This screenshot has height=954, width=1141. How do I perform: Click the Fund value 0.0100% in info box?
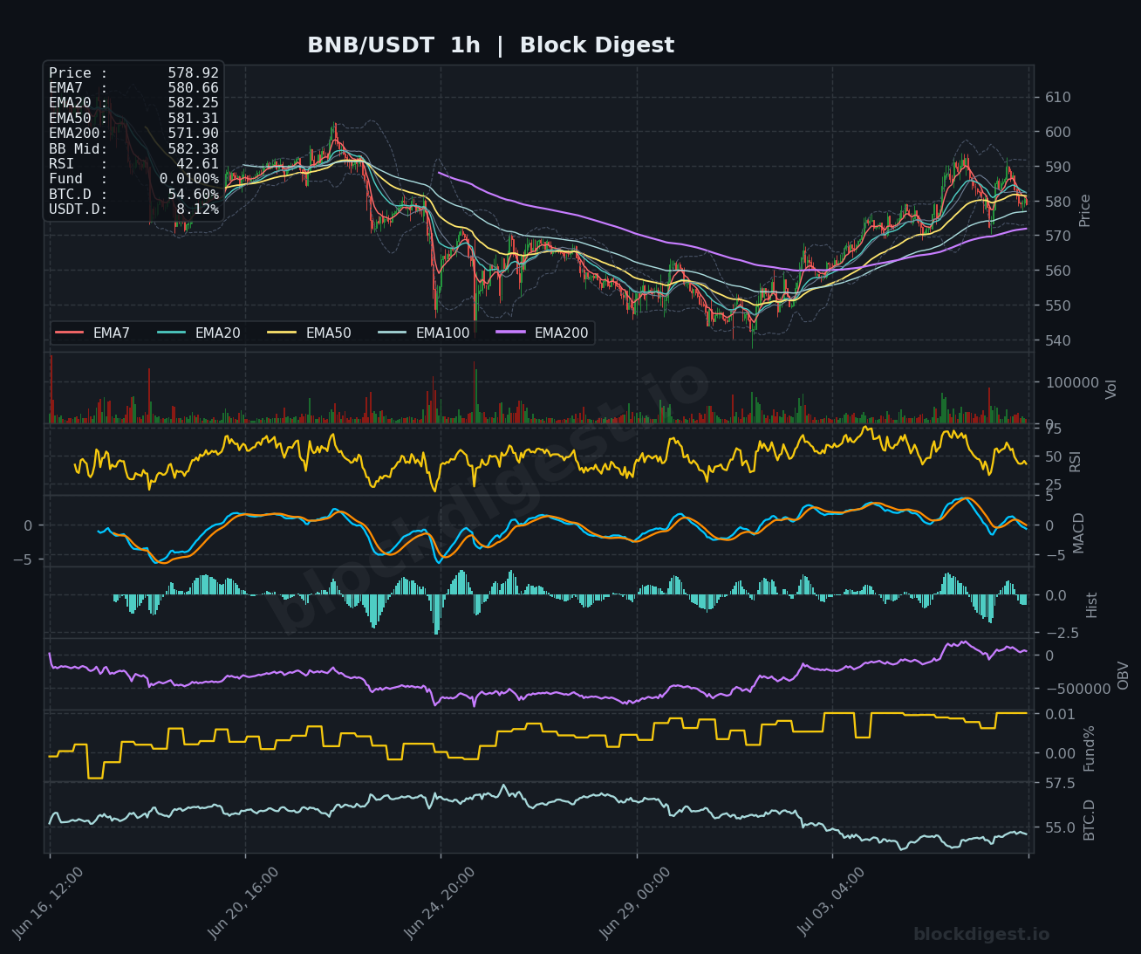pos(188,179)
